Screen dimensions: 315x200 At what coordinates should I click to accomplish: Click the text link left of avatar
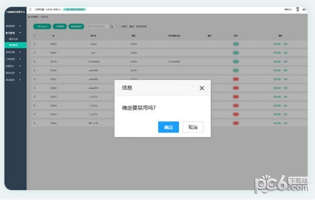click(x=288, y=9)
